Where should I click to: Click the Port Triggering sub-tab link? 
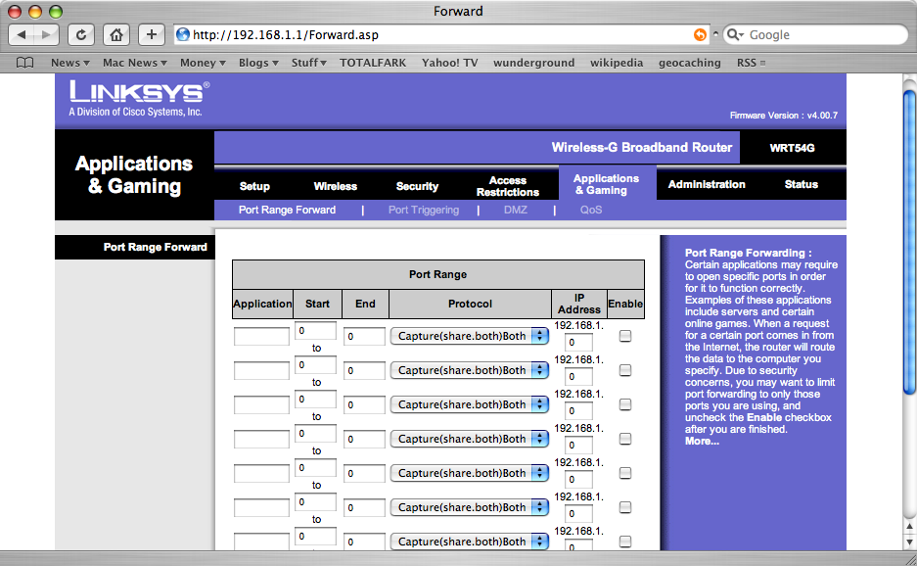[x=423, y=210]
